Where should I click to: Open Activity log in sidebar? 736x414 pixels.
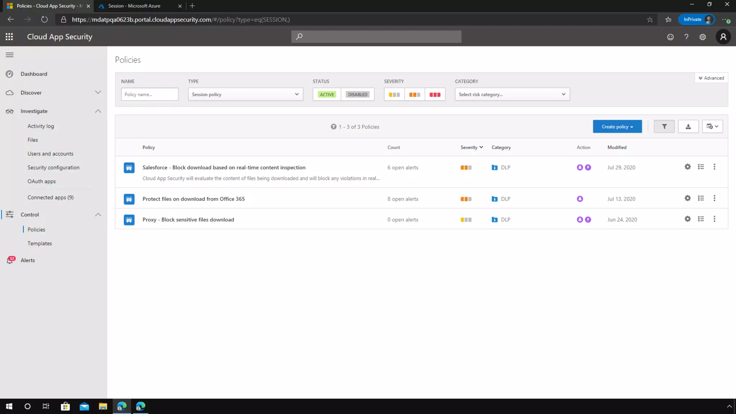[41, 126]
